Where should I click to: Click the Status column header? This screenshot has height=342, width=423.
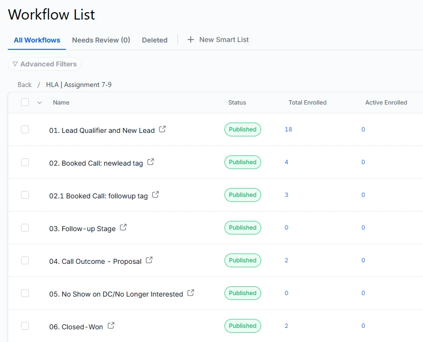[x=237, y=103]
